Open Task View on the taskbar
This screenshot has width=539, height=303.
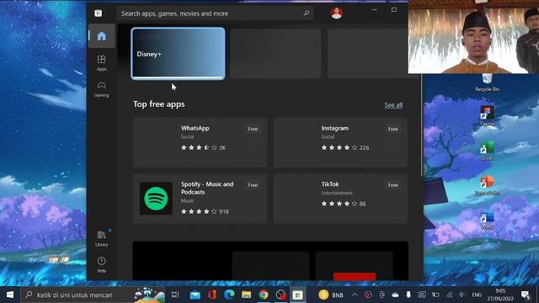[x=175, y=295]
